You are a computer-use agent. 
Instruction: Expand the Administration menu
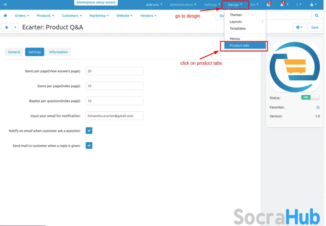coord(183,4)
